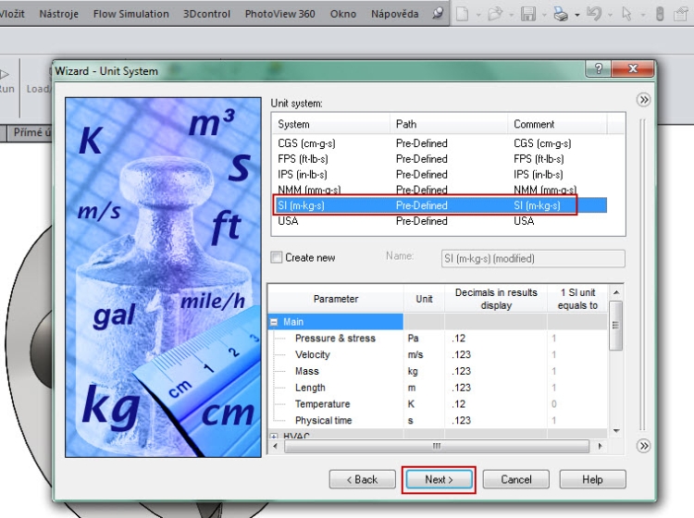Open the 3Dcontrol menu
The width and height of the screenshot is (694, 518).
pos(206,14)
